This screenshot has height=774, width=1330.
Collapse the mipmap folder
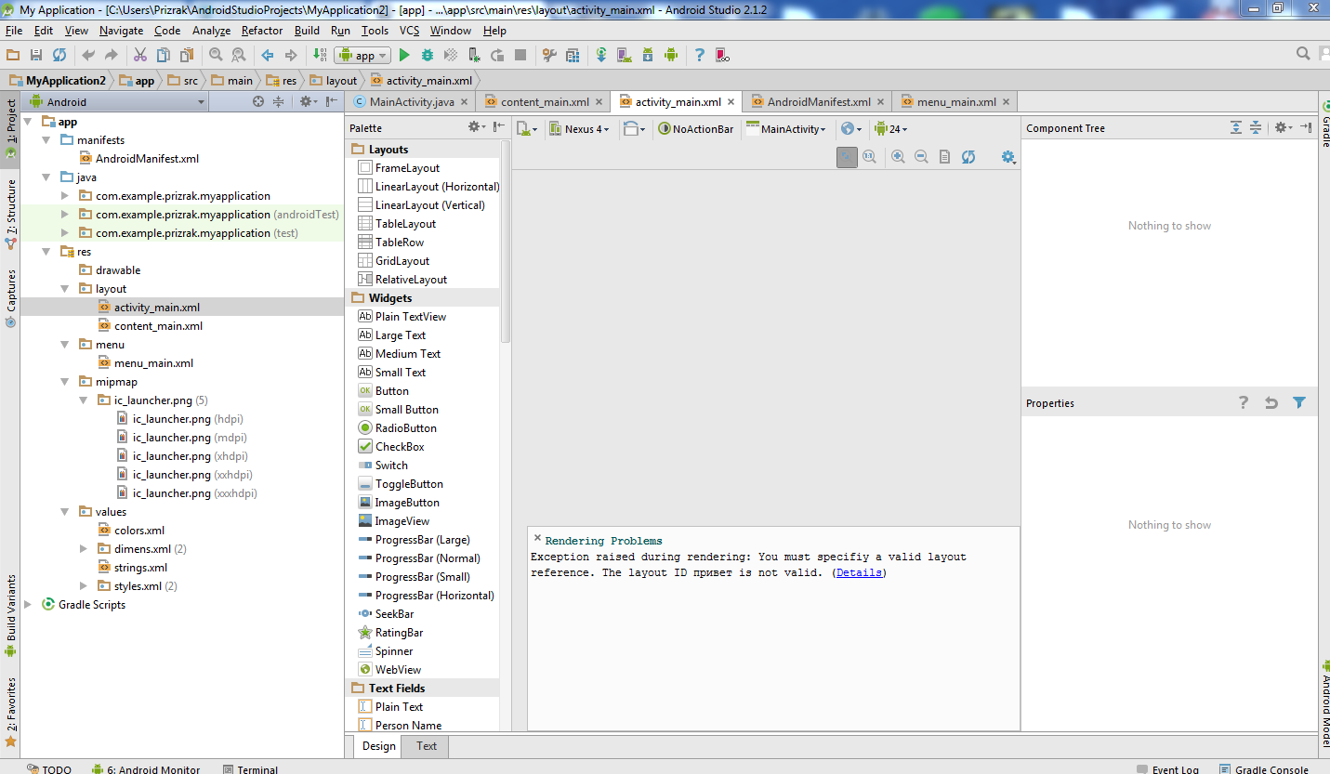tap(64, 381)
